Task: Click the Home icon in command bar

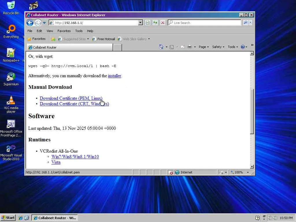Action: click(x=161, y=47)
